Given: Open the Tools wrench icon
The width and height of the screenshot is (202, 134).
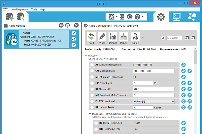Looking at the screenshot, I should click(111, 17).
